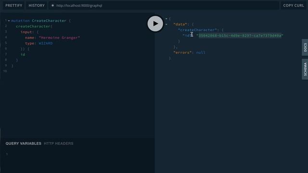Collapse the "data" response object arrow
The height and width of the screenshot is (173, 308).
[167, 25]
